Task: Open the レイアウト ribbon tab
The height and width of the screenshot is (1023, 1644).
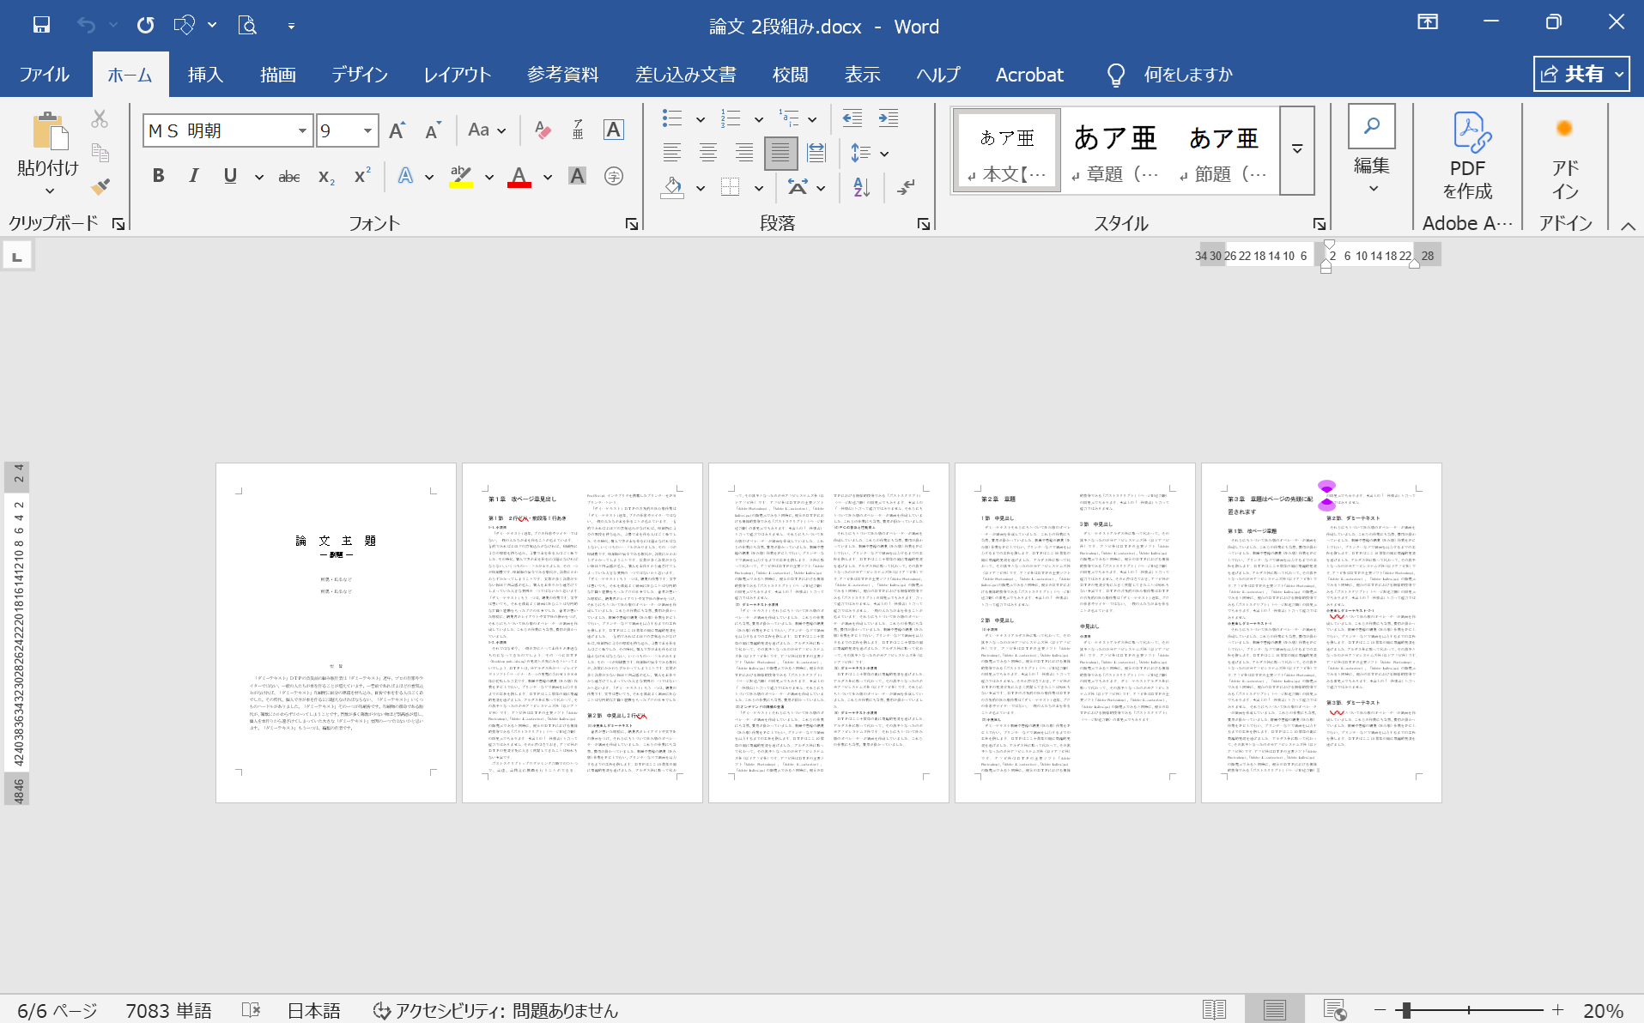Action: 457,75
